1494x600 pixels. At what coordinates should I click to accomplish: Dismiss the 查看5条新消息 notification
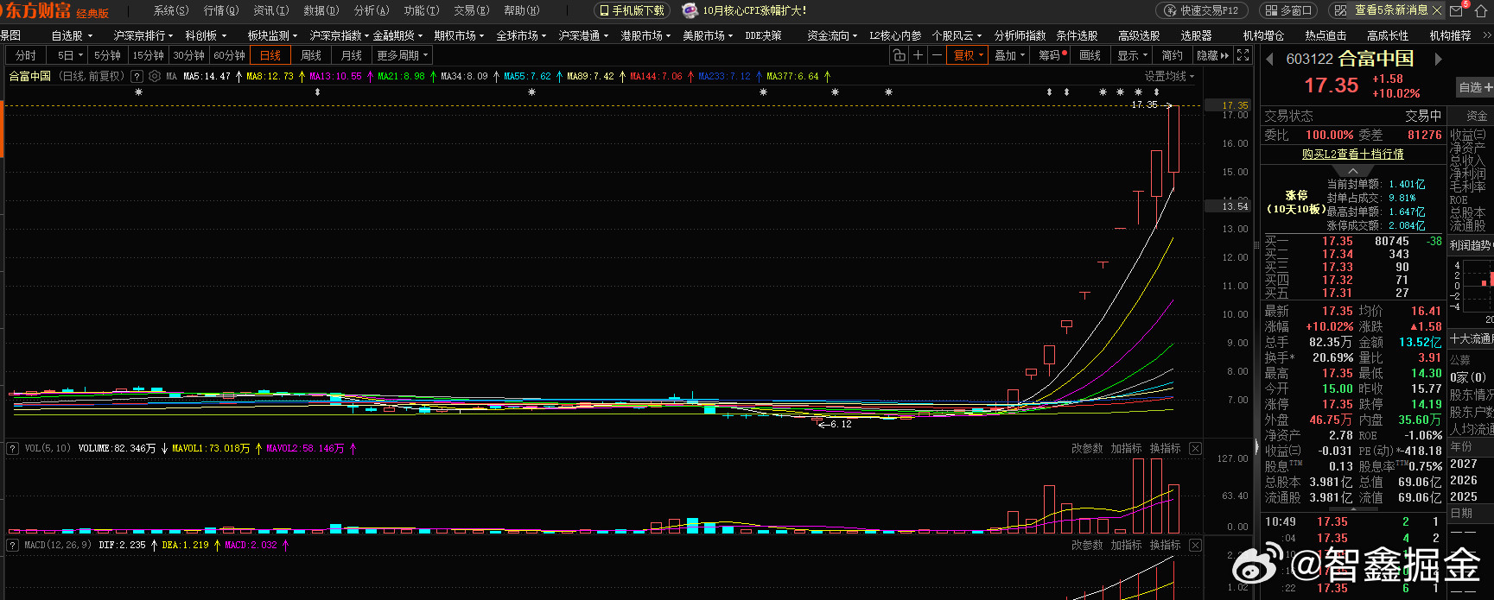pyautogui.click(x=1437, y=10)
